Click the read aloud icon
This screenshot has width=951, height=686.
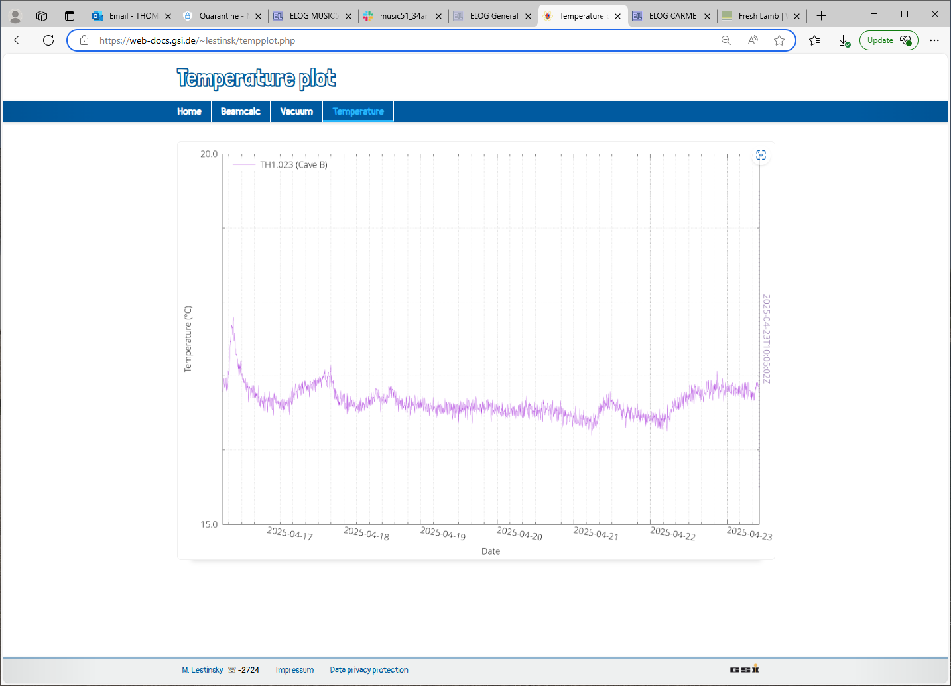pos(753,40)
